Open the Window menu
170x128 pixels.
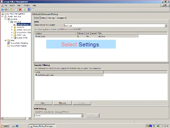pos(27,5)
